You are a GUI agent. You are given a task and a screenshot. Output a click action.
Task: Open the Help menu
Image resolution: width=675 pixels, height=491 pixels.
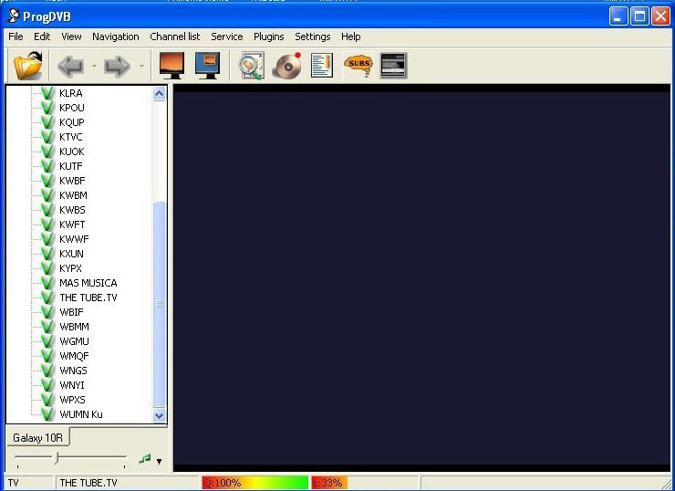point(351,37)
